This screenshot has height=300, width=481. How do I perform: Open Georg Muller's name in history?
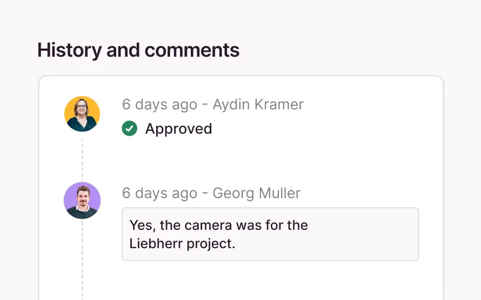[256, 193]
